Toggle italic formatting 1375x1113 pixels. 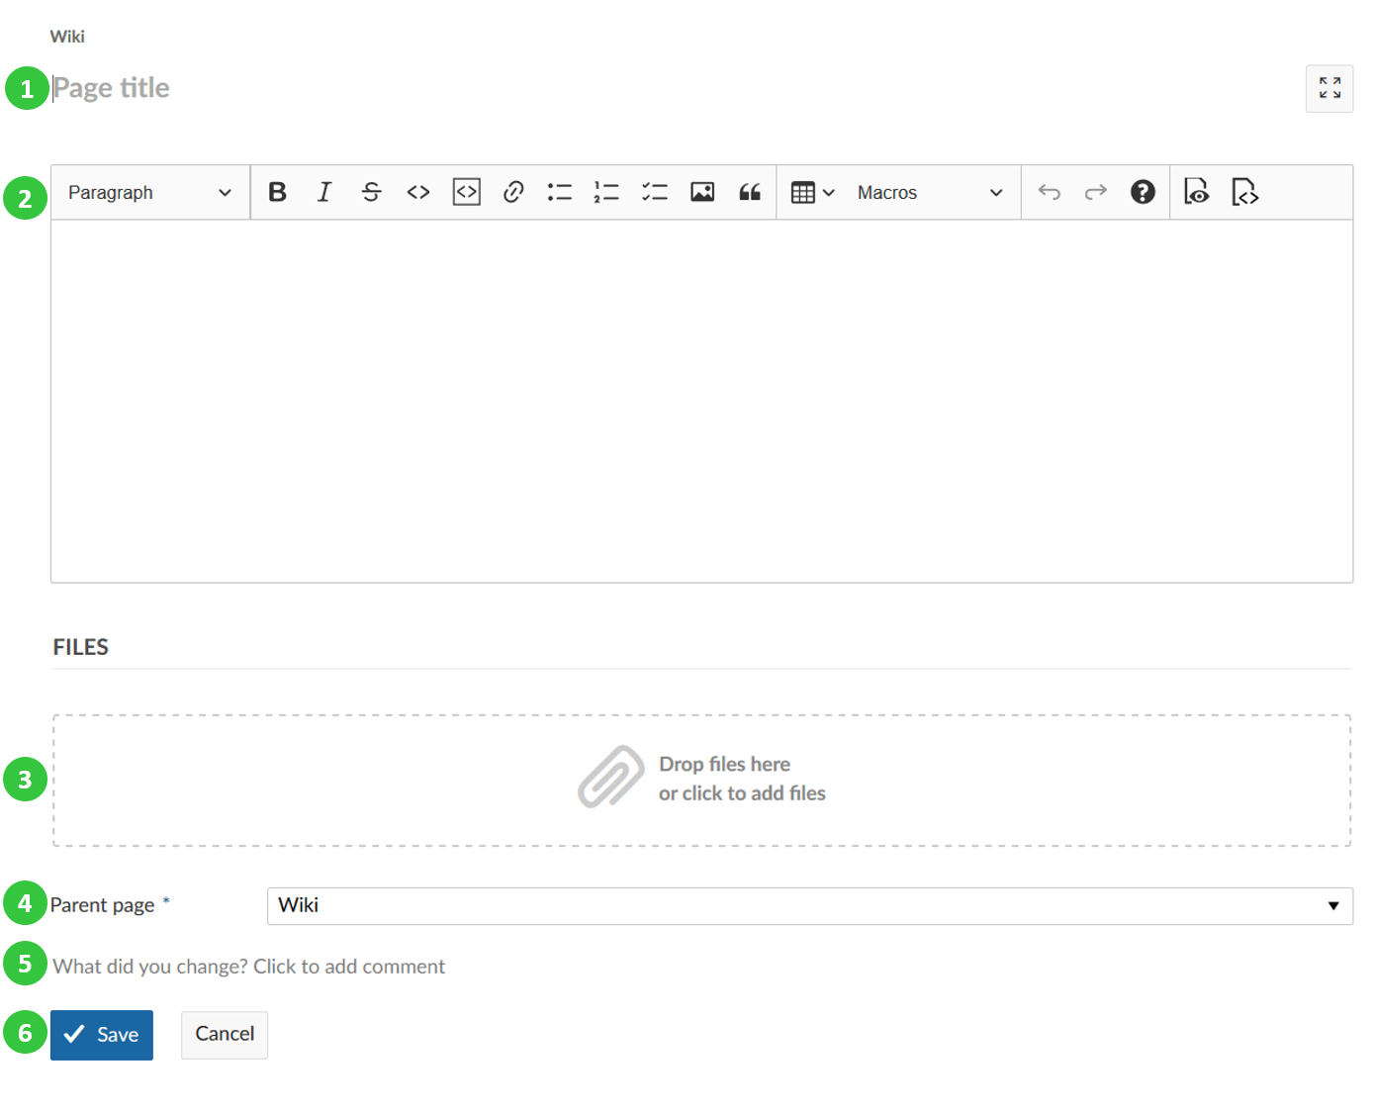[x=323, y=192]
